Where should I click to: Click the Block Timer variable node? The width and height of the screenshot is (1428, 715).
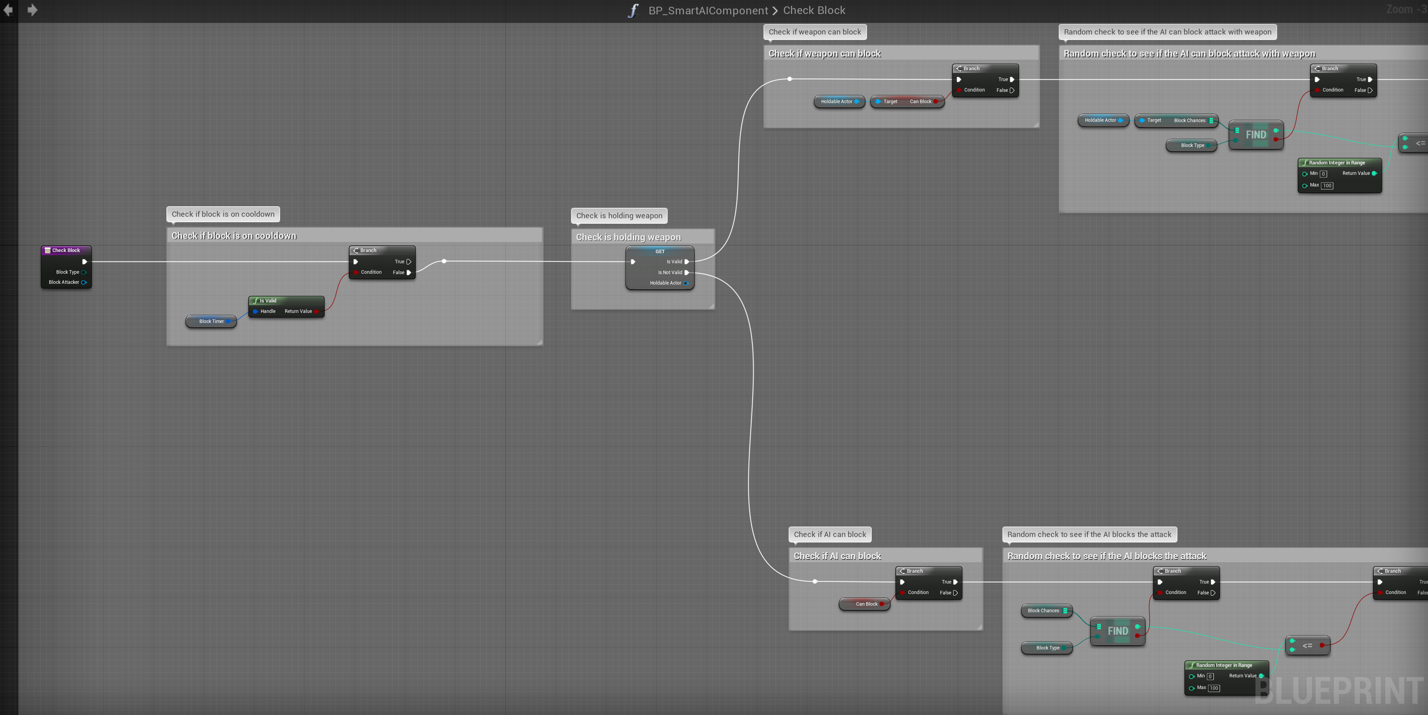pos(211,321)
